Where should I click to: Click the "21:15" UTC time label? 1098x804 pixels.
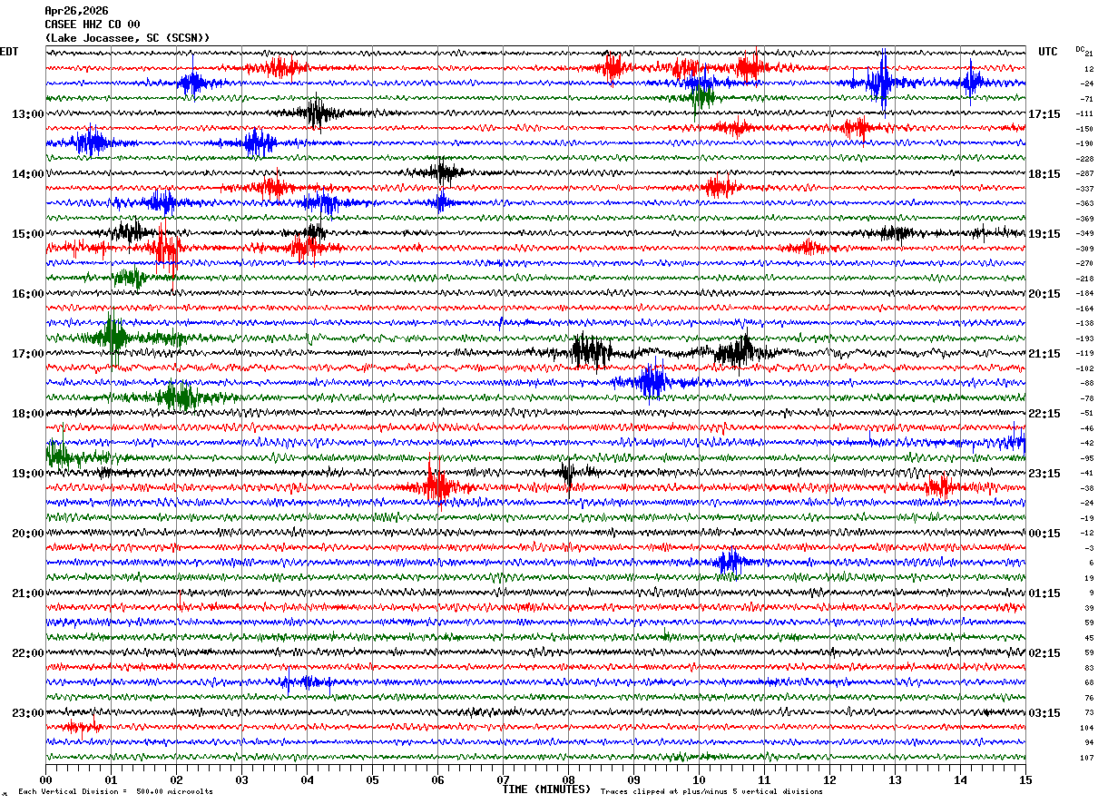(x=1044, y=354)
